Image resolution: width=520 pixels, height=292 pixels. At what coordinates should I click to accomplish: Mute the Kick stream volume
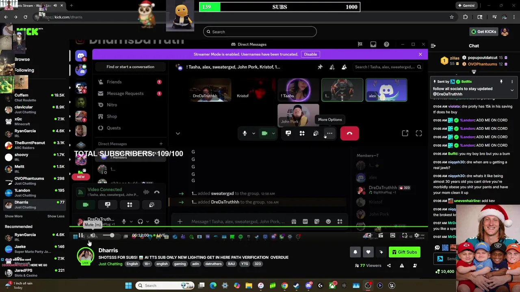point(93,235)
